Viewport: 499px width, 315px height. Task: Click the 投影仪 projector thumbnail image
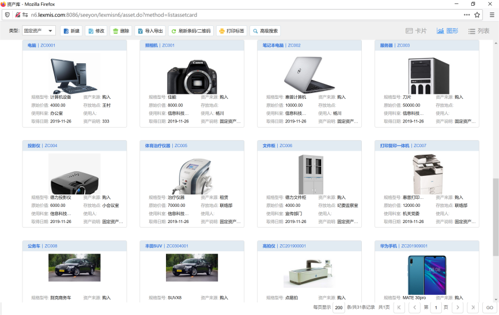tap(74, 174)
